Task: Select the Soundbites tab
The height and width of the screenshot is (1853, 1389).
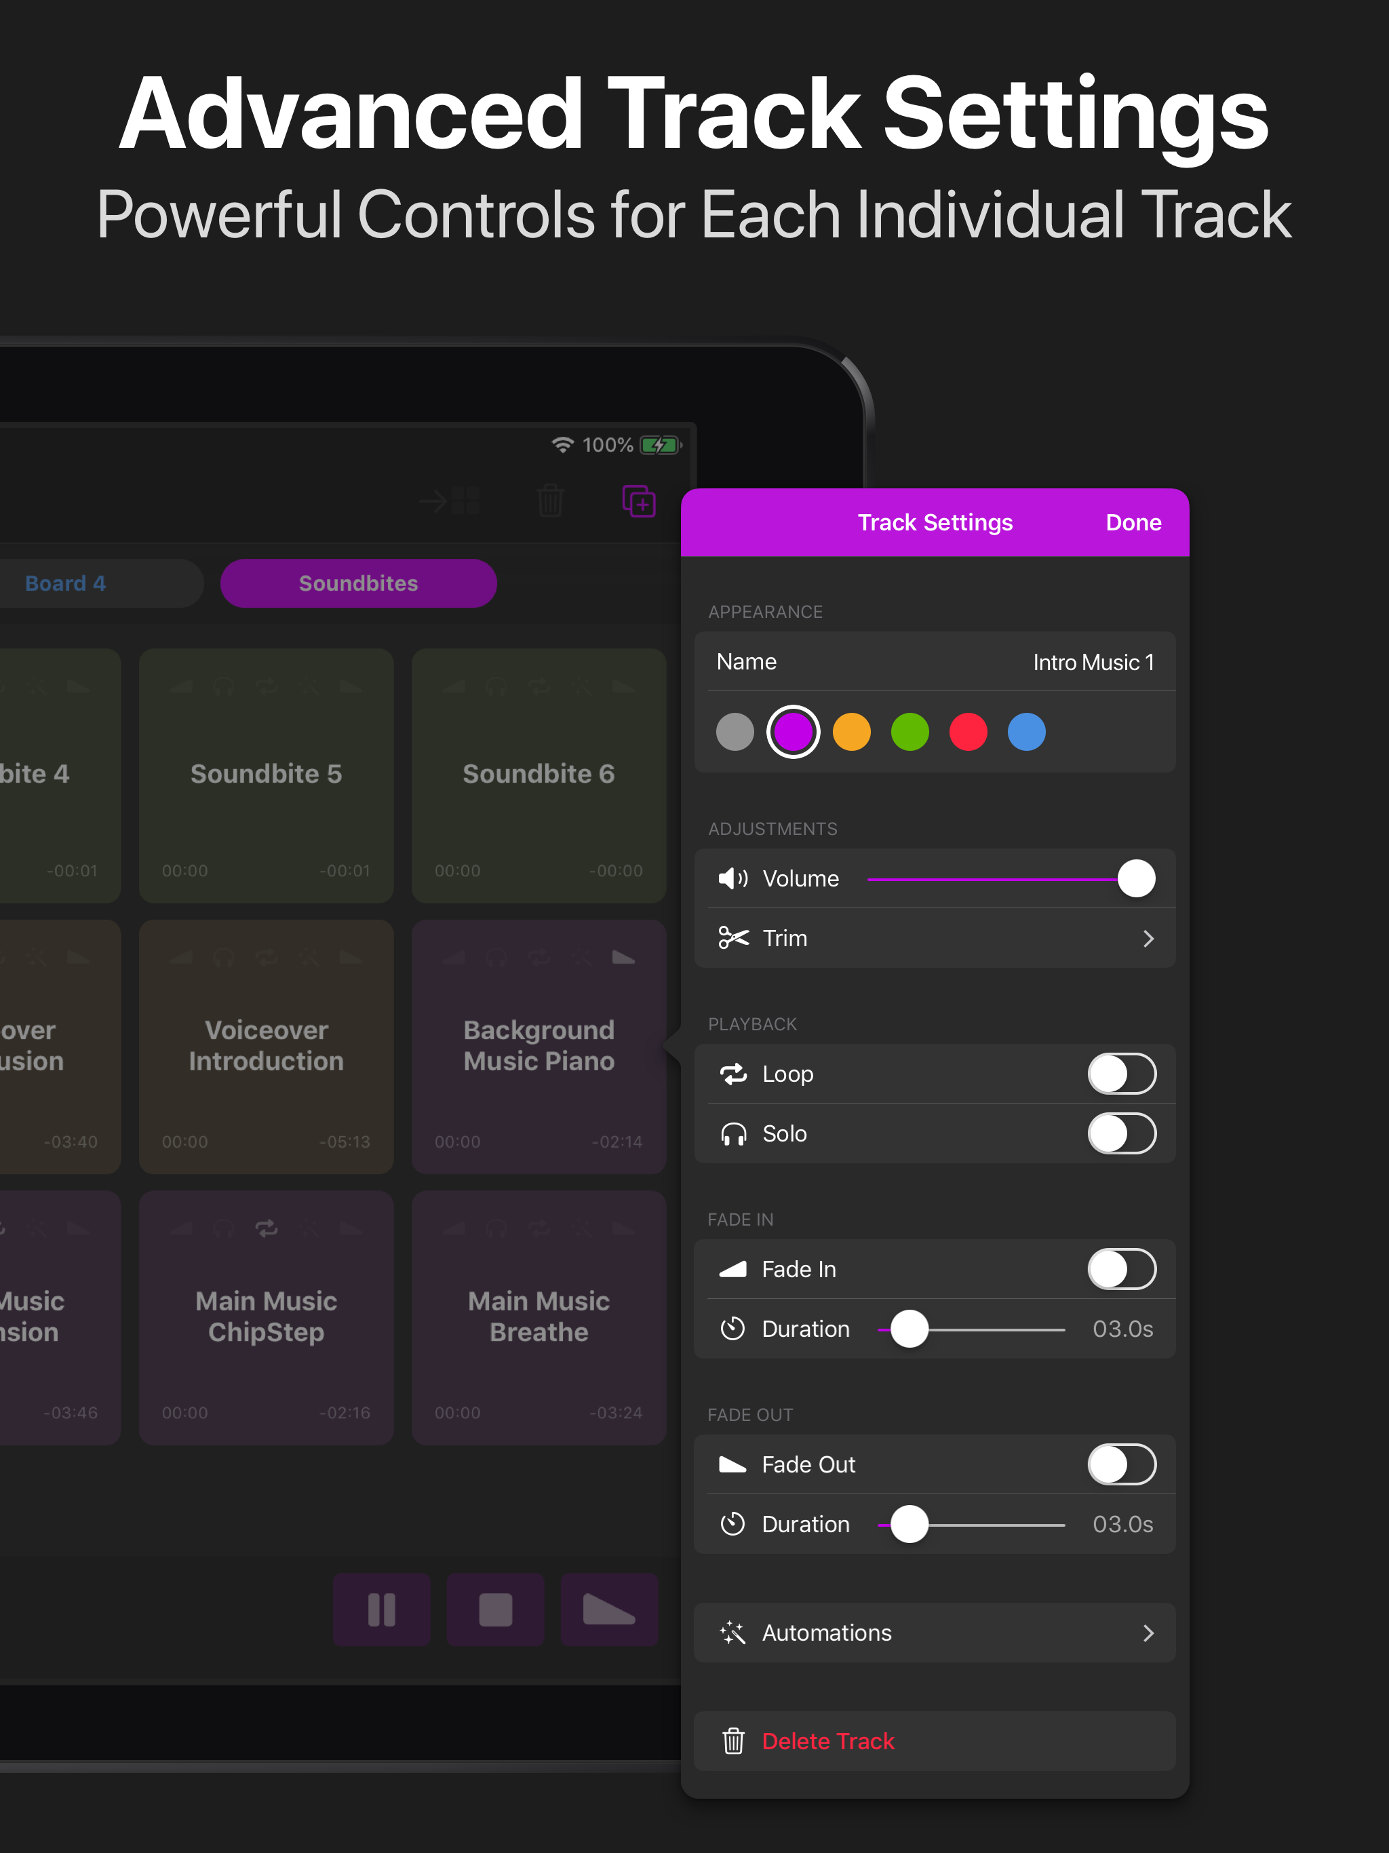Action: tap(357, 583)
